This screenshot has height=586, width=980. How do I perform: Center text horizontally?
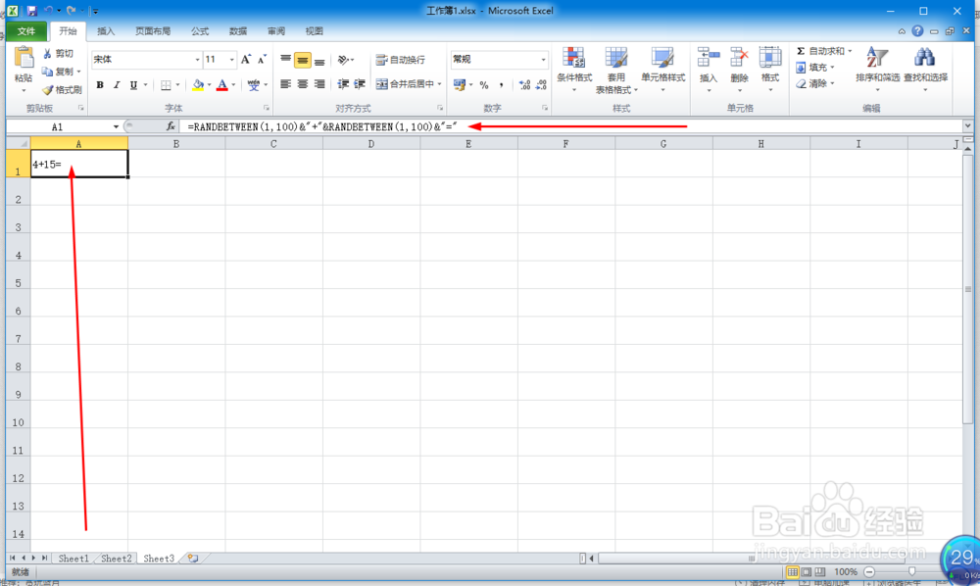(x=303, y=84)
